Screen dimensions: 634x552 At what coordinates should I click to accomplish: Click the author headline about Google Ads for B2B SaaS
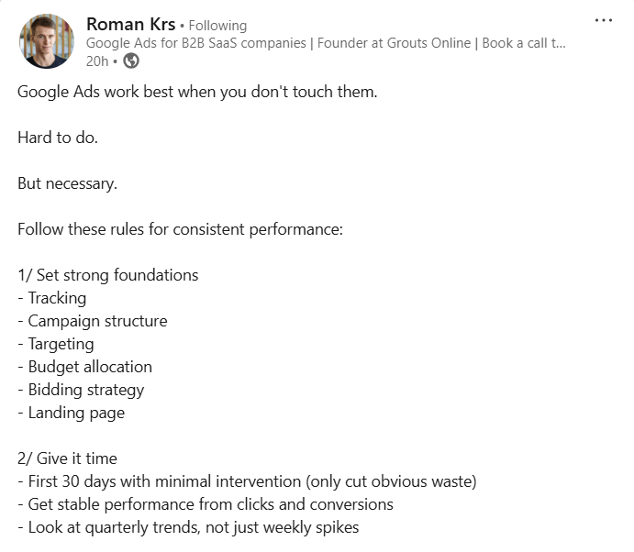(325, 42)
